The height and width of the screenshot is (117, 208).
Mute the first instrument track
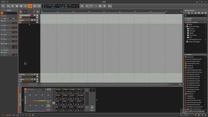37,15
